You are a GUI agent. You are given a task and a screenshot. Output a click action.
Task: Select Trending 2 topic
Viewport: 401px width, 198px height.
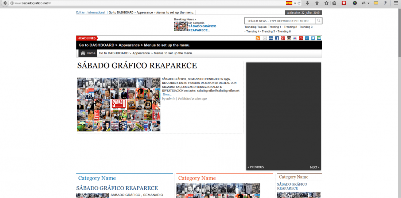point(290,27)
